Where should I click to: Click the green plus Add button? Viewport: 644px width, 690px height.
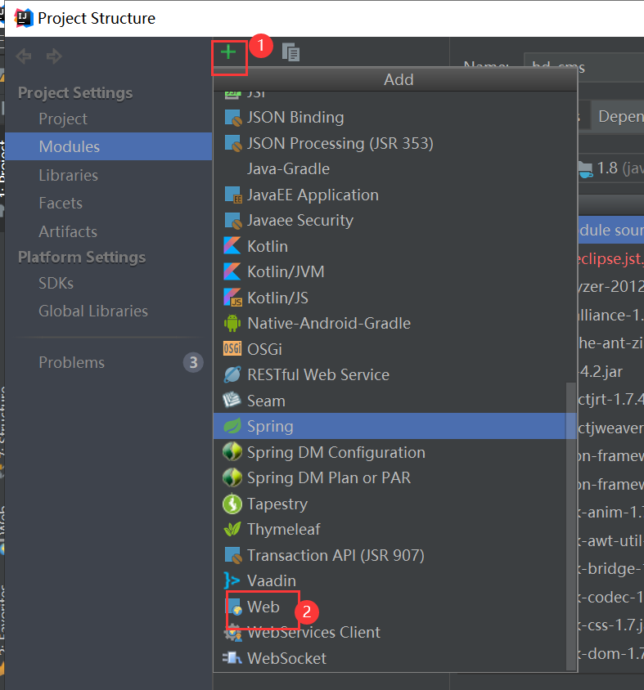(x=228, y=52)
